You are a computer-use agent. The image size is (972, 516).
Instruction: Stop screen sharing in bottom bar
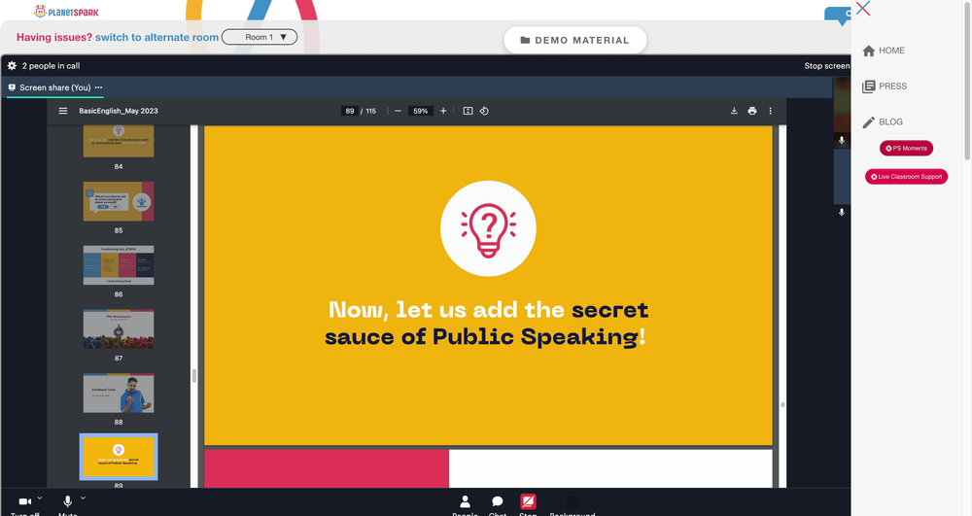pos(528,501)
